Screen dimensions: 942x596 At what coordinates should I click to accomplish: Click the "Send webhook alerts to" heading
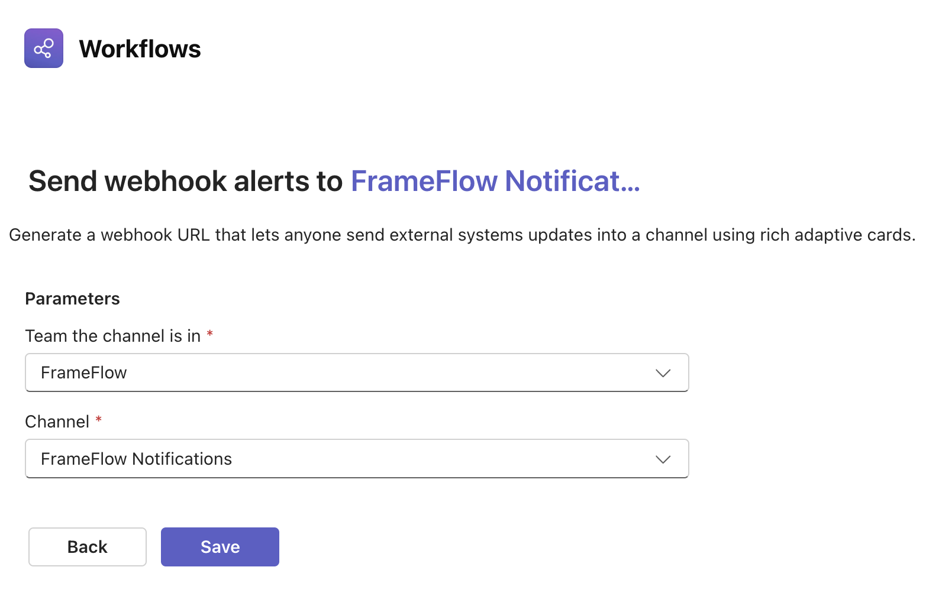click(185, 182)
